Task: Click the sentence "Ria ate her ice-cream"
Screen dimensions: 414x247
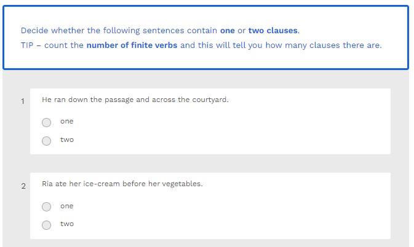Action: (x=122, y=184)
